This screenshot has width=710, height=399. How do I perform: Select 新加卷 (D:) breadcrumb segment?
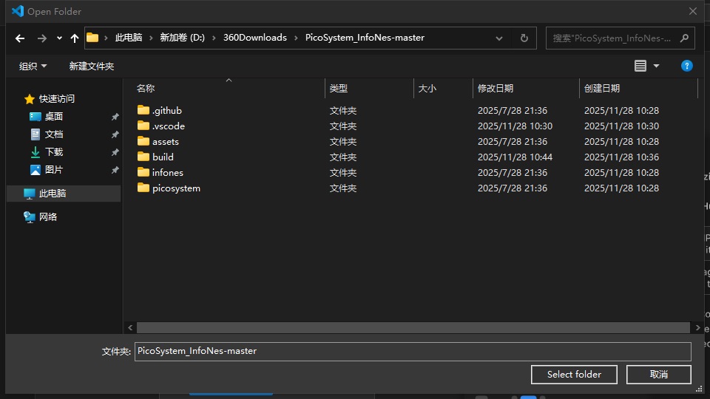click(182, 38)
